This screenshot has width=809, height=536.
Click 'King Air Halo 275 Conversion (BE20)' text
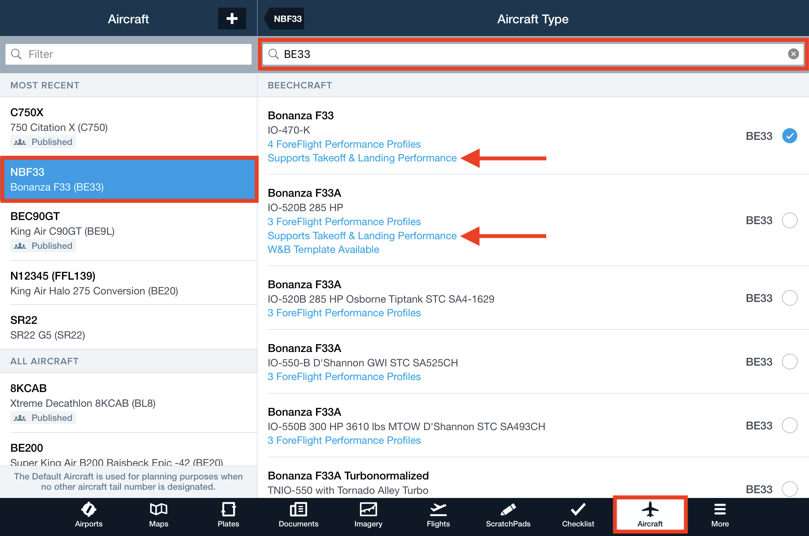pyautogui.click(x=94, y=291)
